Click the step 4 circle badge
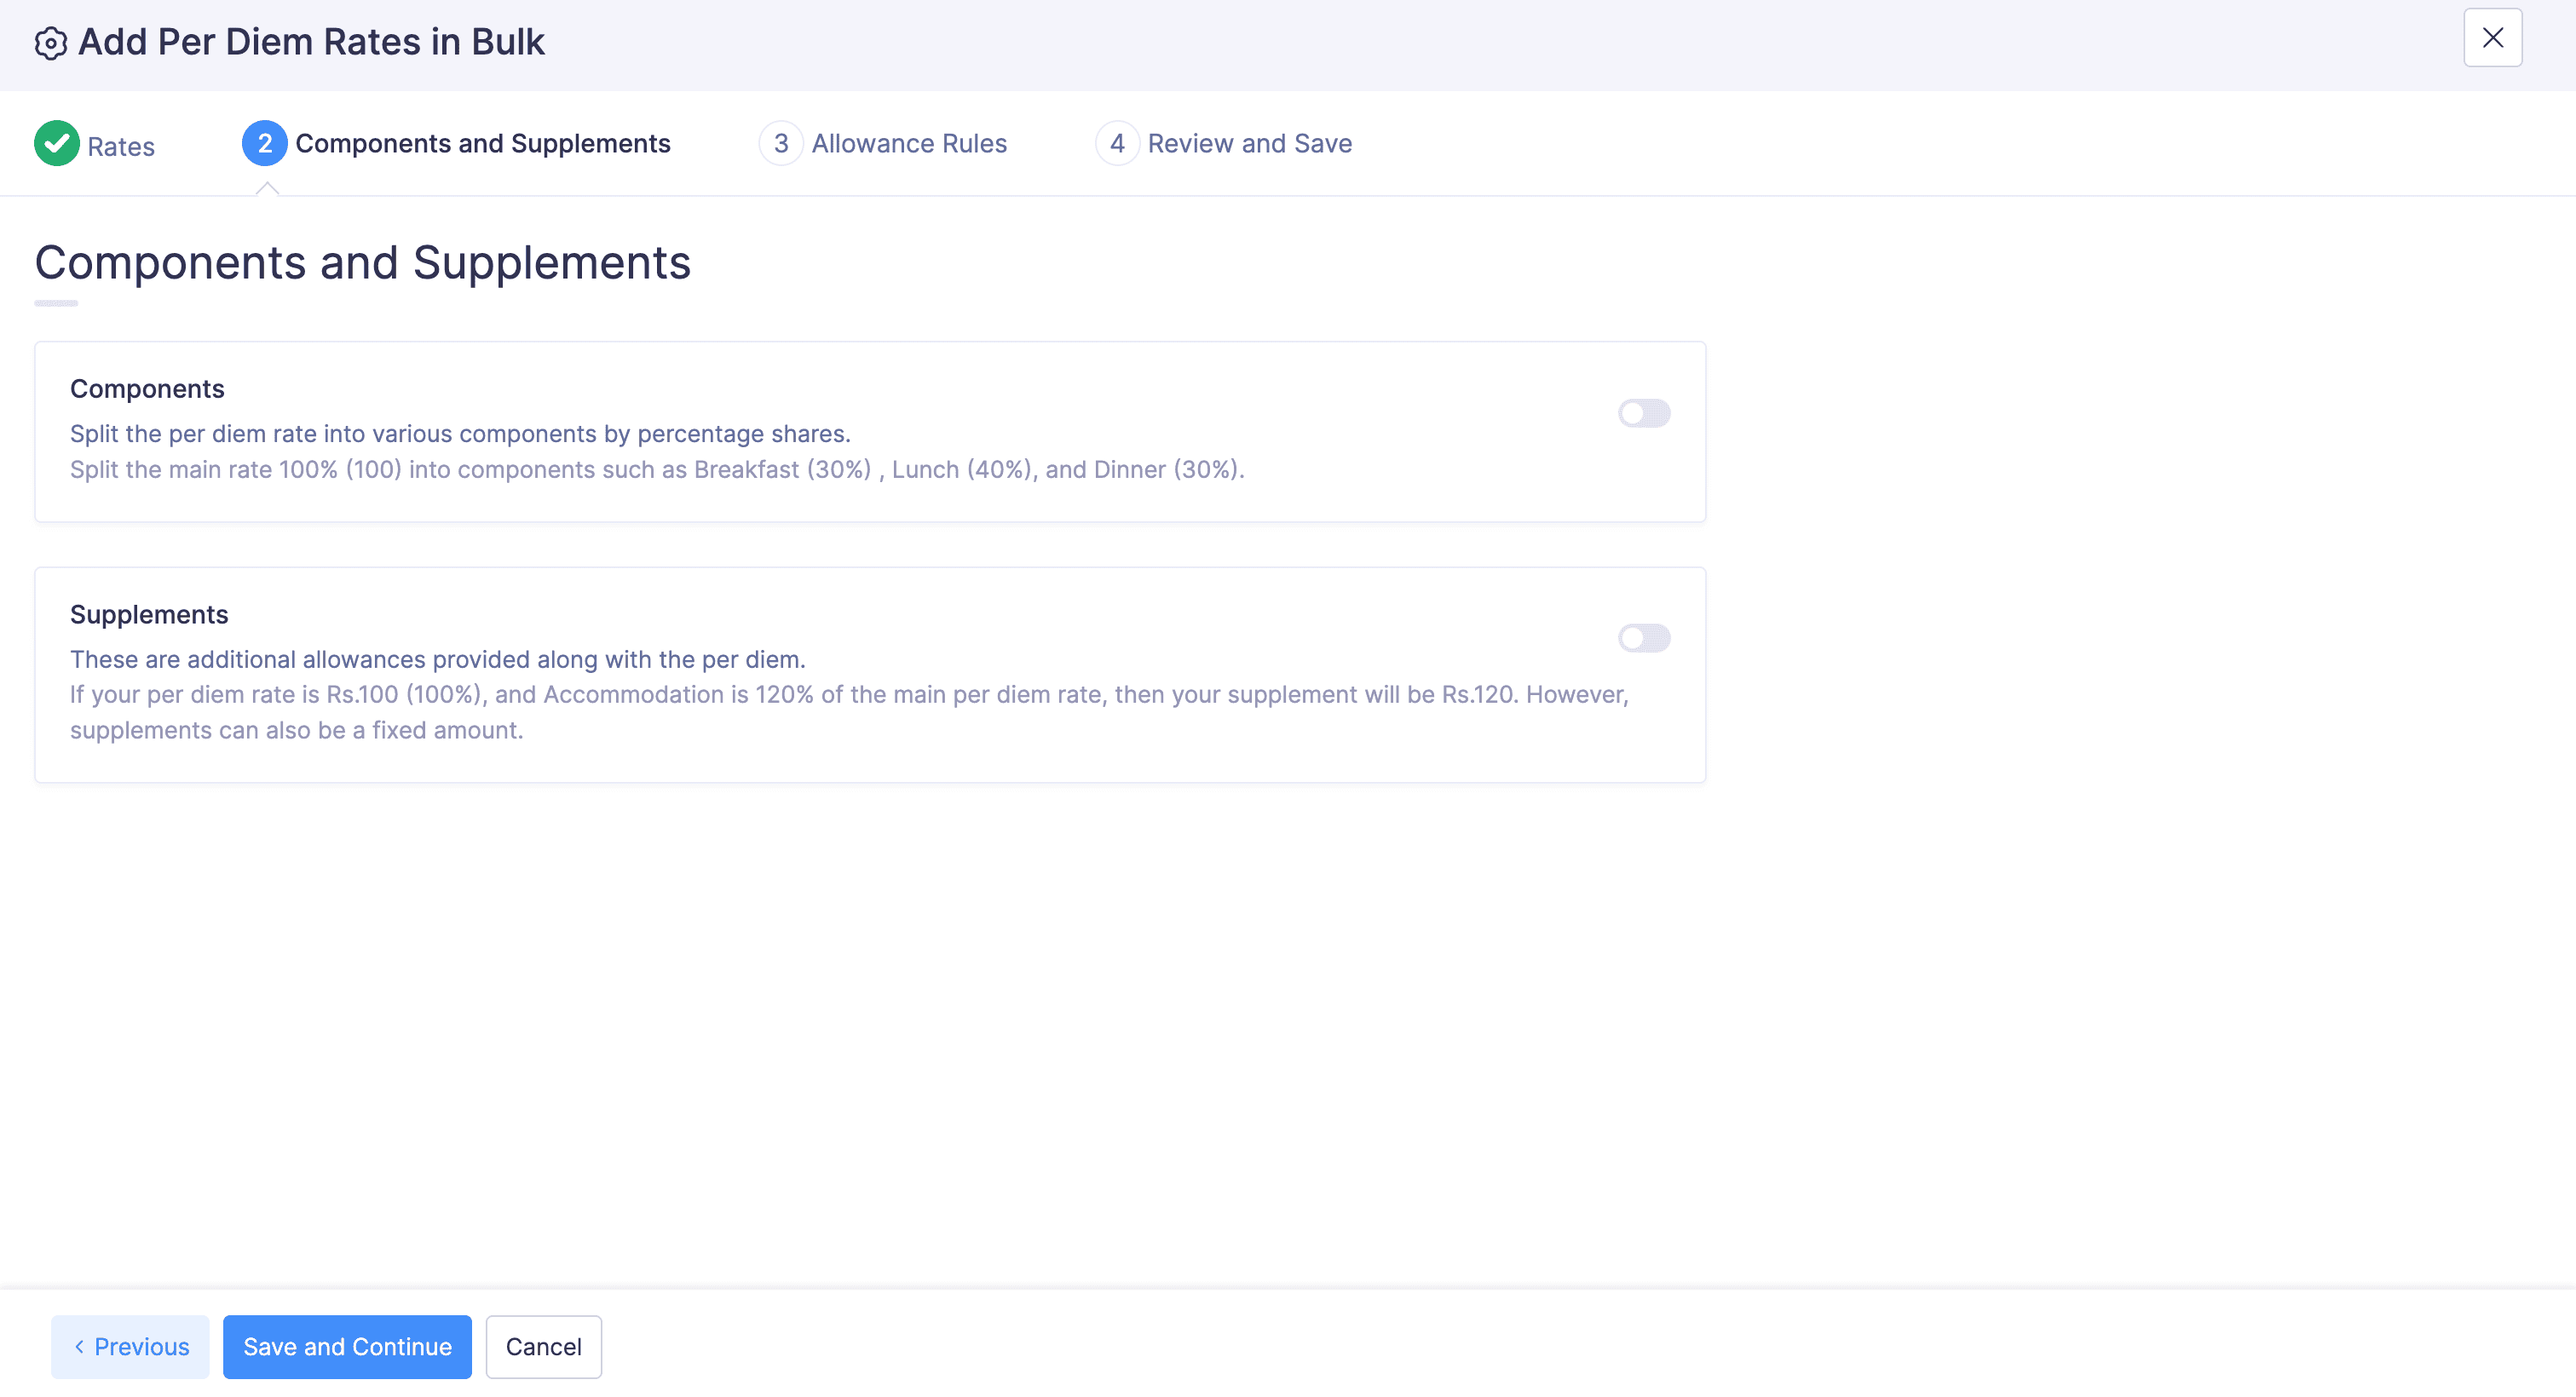The width and height of the screenshot is (2576, 1397). [1118, 143]
